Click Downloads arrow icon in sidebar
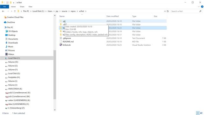Image resolution: width=204 pixels, height=115 pixels. (6, 42)
